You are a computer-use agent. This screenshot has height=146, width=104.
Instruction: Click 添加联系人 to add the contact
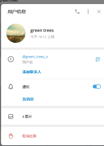click(x=32, y=72)
